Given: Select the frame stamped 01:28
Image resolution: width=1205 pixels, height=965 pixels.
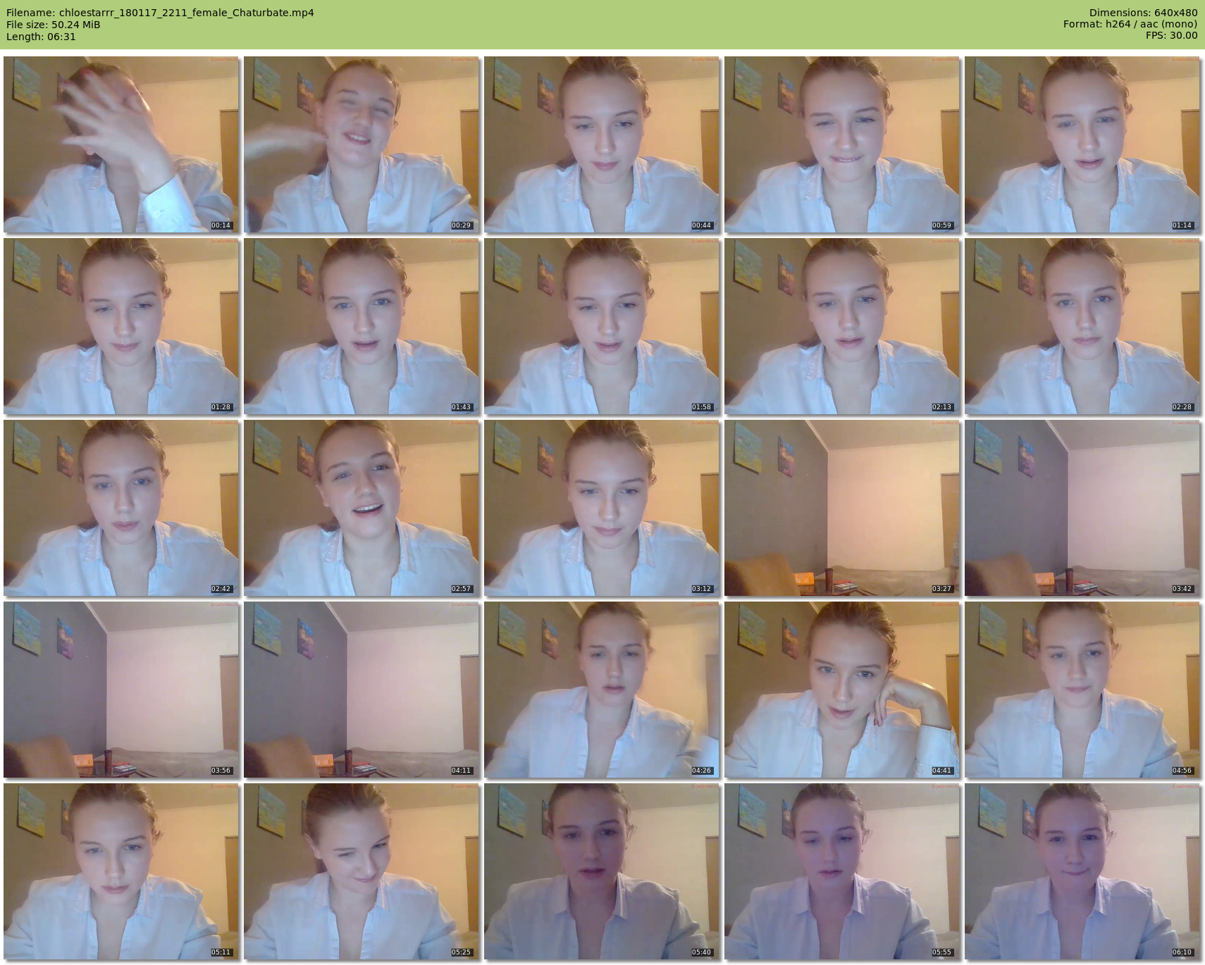Looking at the screenshot, I should coord(121,326).
